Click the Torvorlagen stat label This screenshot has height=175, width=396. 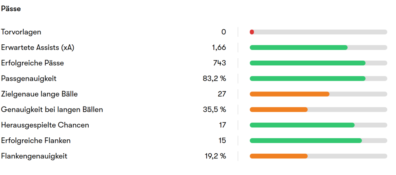click(21, 32)
